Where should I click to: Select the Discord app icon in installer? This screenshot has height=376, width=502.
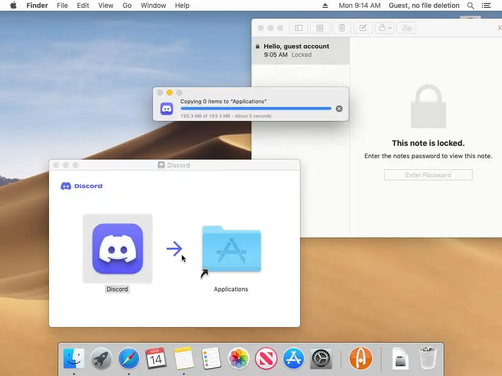coord(118,248)
